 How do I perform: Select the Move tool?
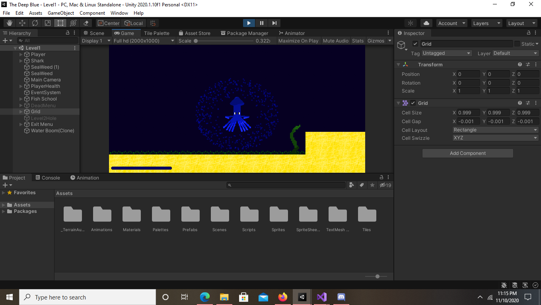tap(22, 23)
